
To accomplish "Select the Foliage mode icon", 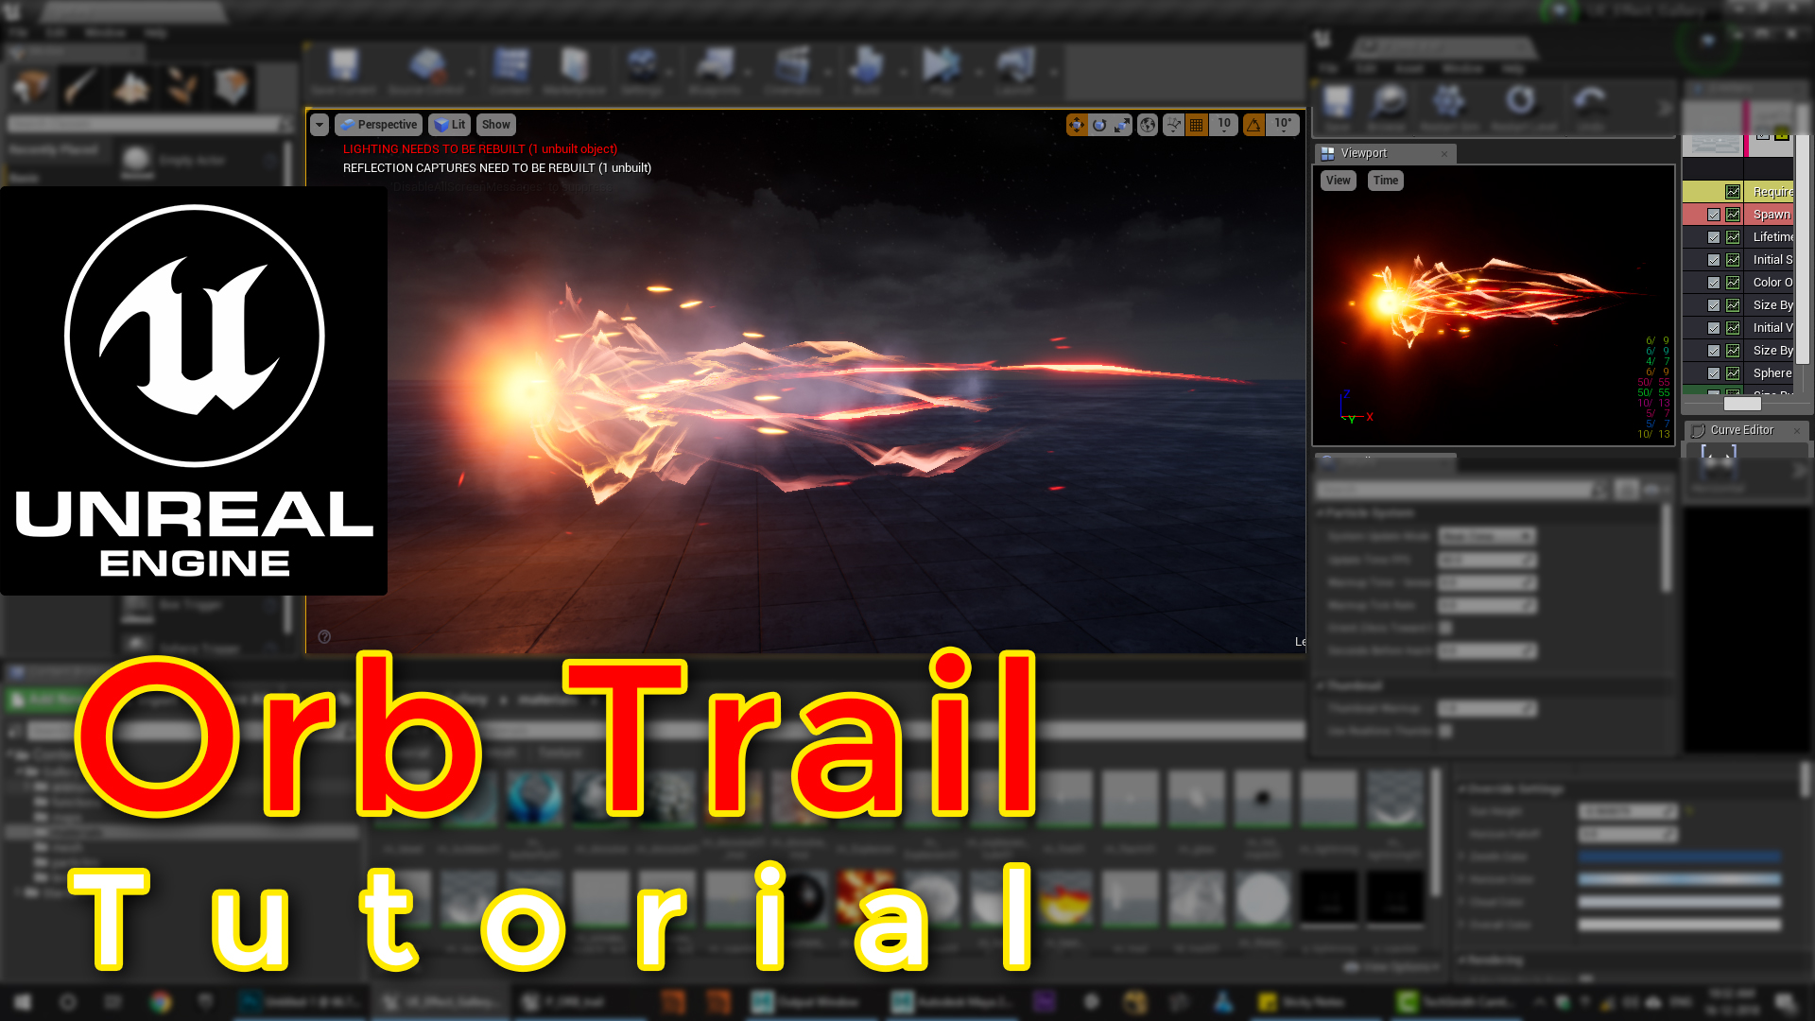I will click(181, 88).
